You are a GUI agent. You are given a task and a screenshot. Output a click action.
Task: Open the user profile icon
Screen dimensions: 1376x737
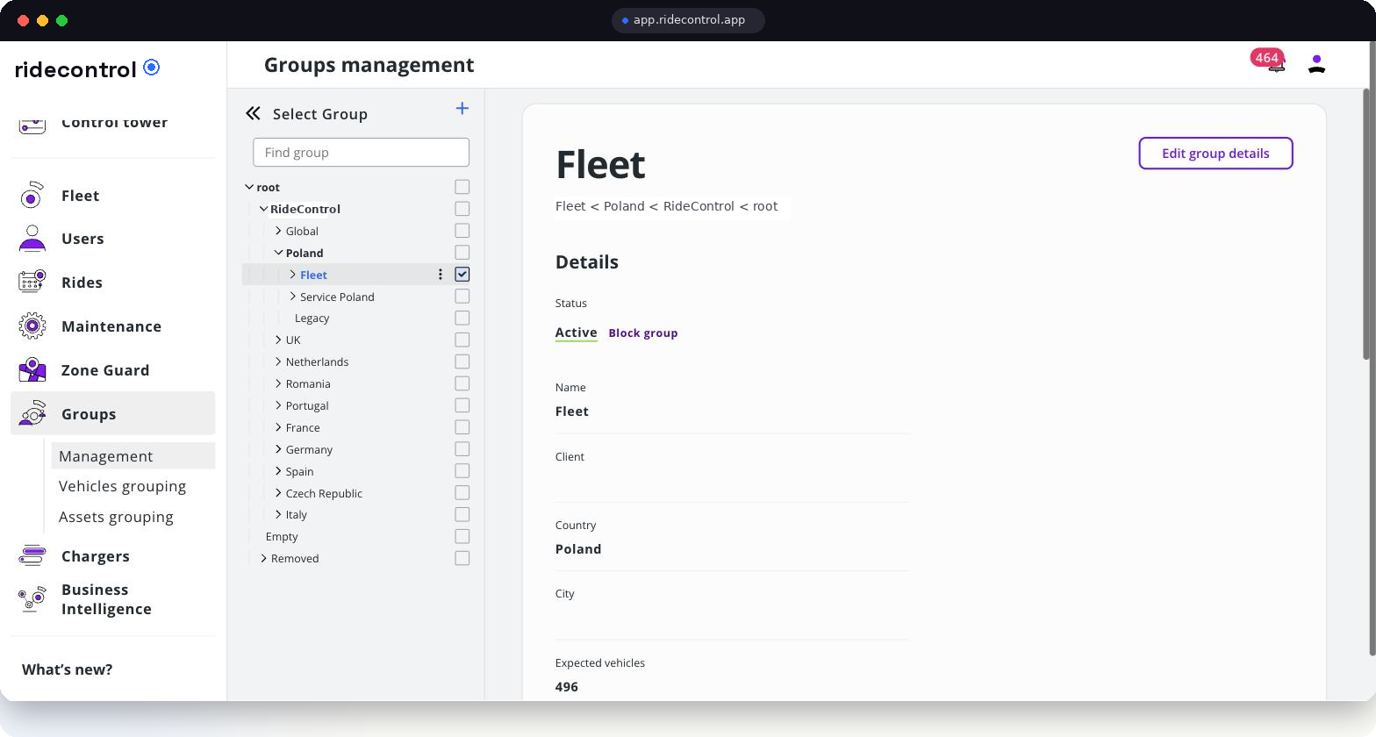[x=1316, y=64]
